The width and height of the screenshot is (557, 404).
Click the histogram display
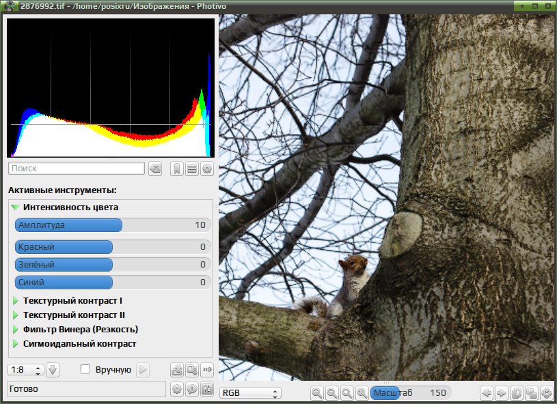[111, 87]
